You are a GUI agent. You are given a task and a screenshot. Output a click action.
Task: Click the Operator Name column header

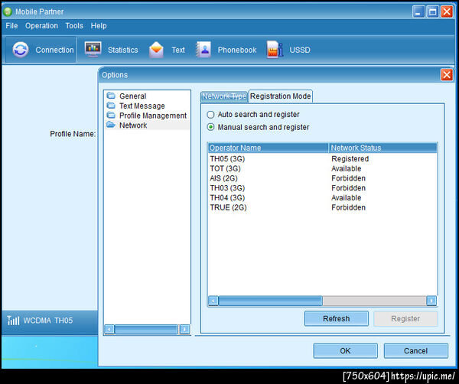269,148
